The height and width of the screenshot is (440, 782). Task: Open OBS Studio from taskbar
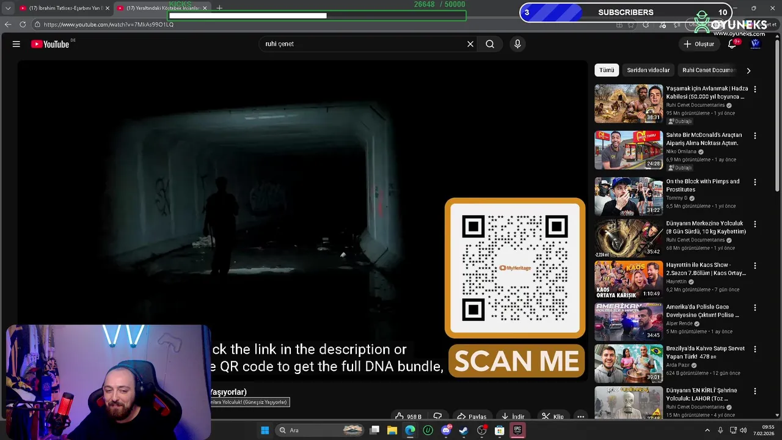click(x=481, y=430)
